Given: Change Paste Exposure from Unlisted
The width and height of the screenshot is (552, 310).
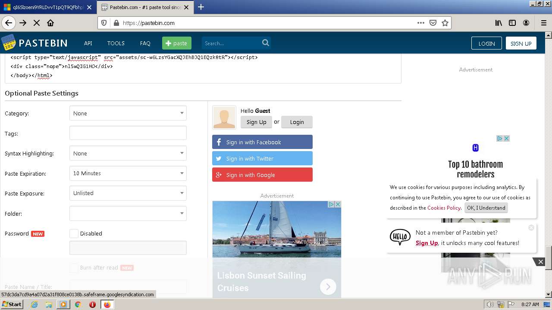Looking at the screenshot, I should [x=128, y=193].
